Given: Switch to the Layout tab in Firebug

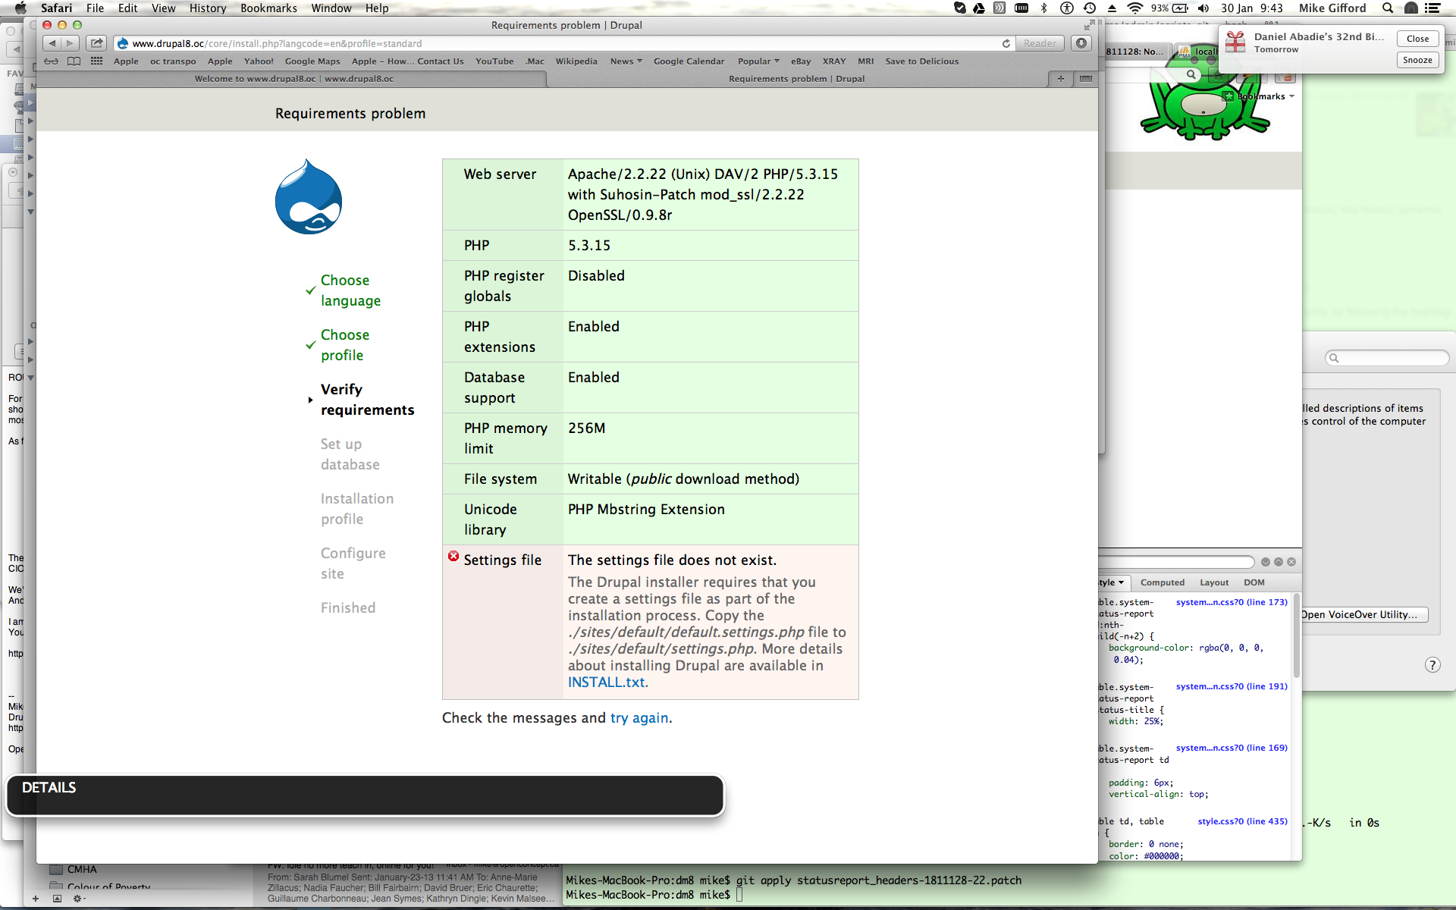Looking at the screenshot, I should pos(1214,582).
